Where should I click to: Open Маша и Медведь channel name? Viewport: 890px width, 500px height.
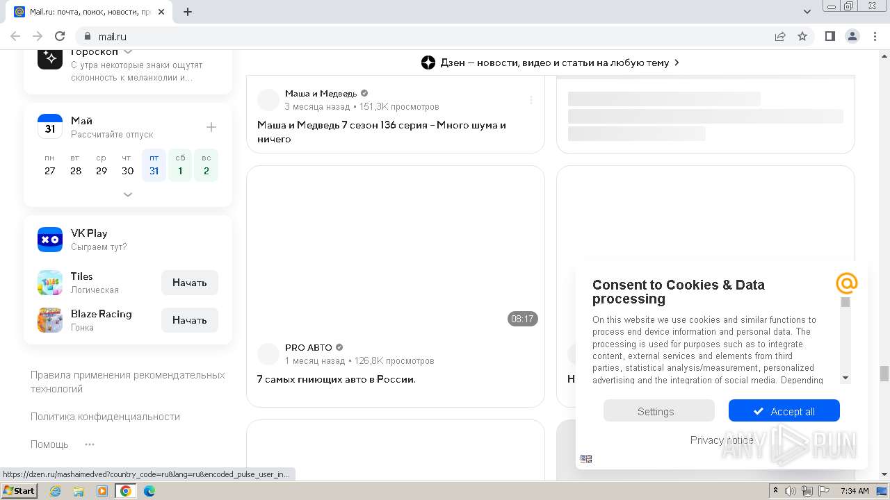pos(321,94)
